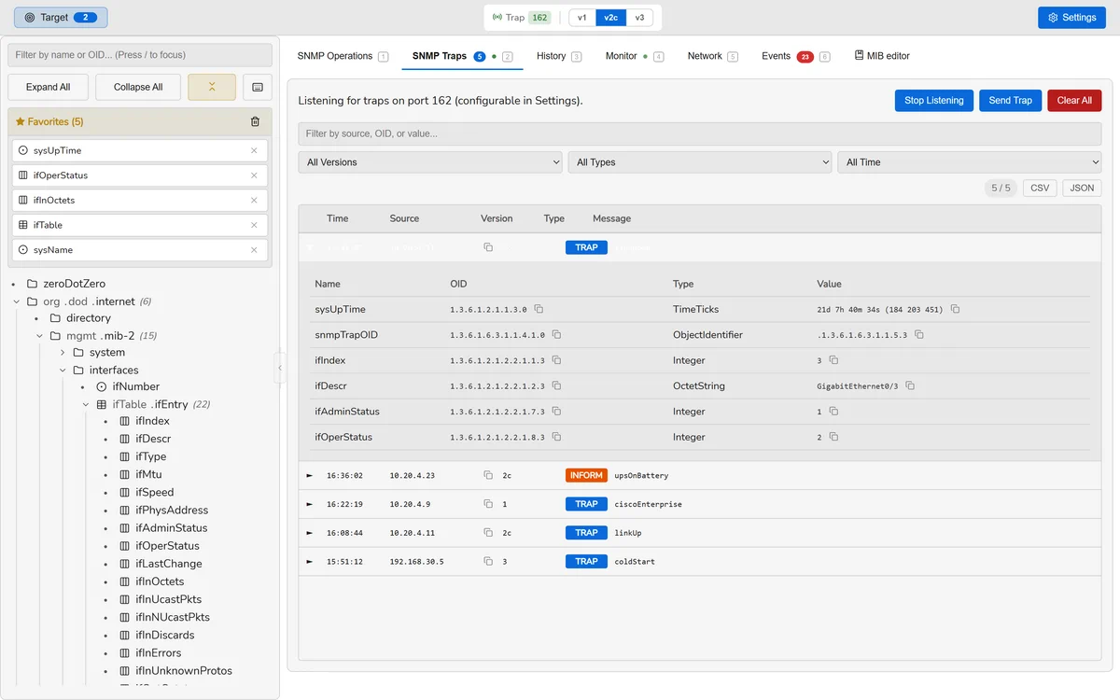Copy the sysUpTime value 21d 7h 40m 34s
Image resolution: width=1120 pixels, height=700 pixels.
click(x=955, y=309)
